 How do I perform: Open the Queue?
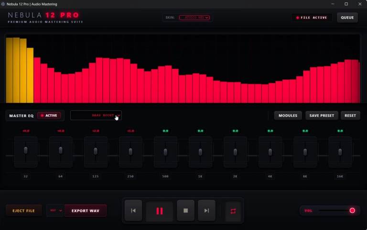(x=347, y=18)
